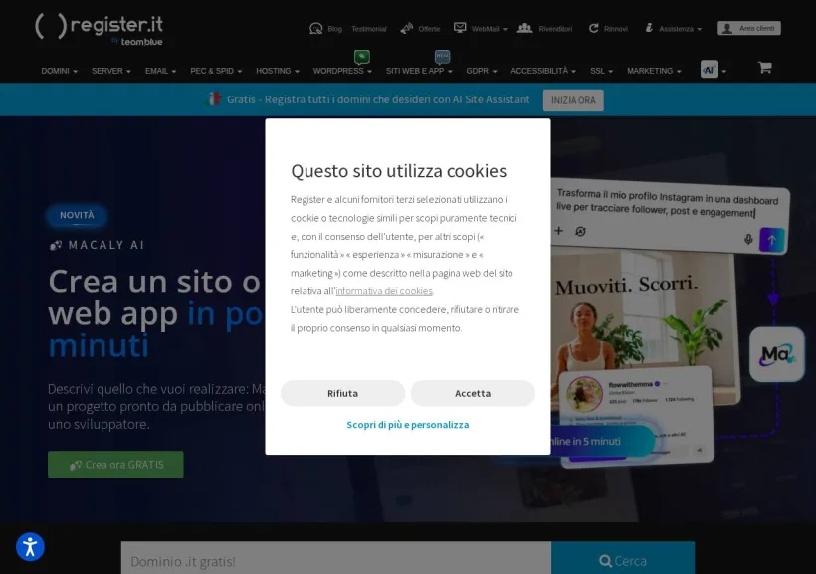Expand the GDPR menu

point(482,71)
